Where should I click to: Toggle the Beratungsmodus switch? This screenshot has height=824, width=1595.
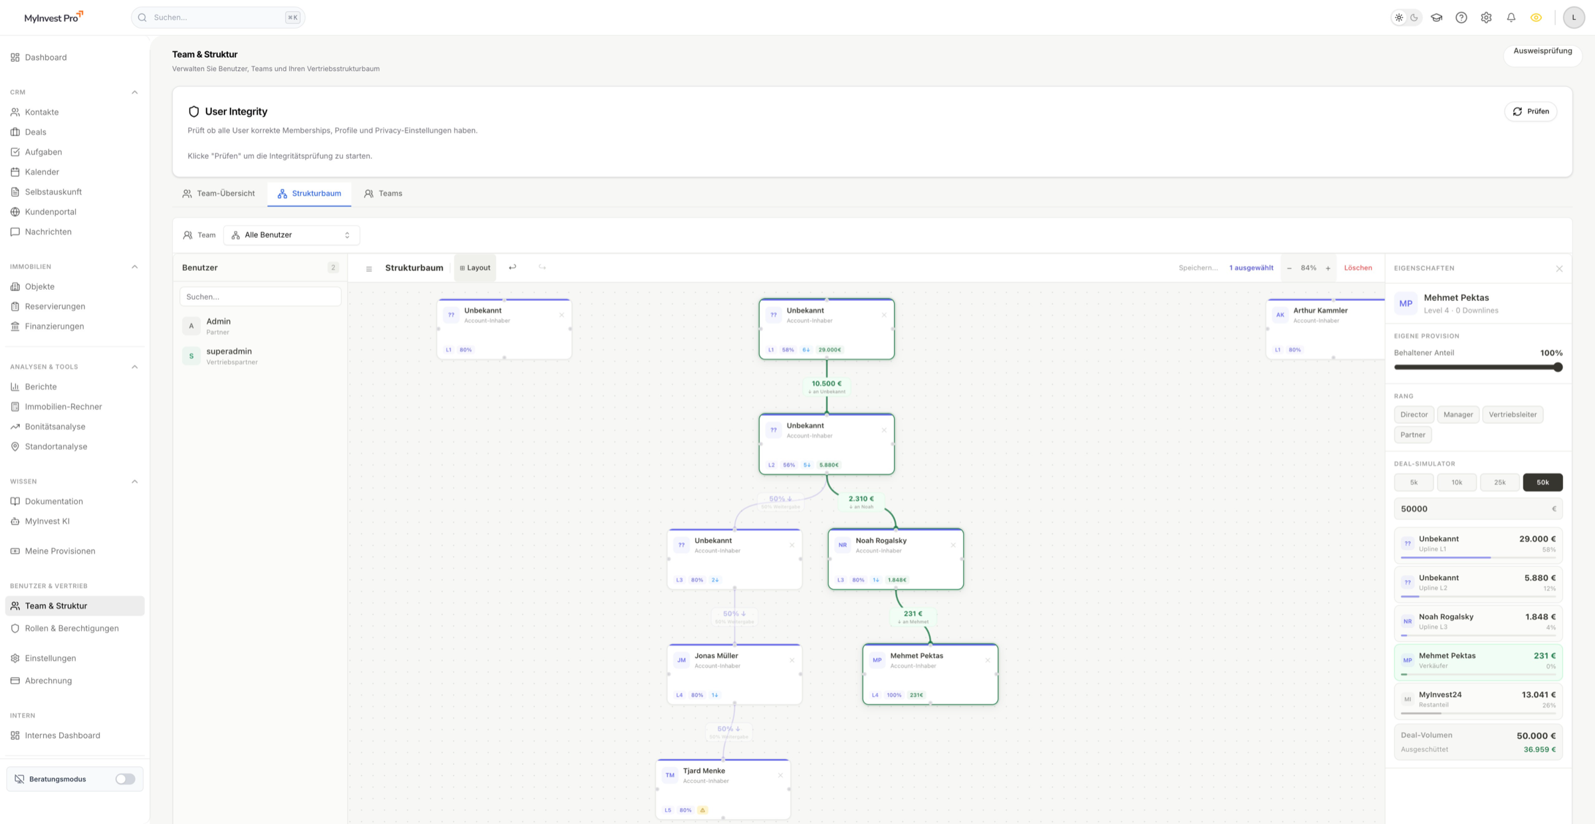click(125, 779)
